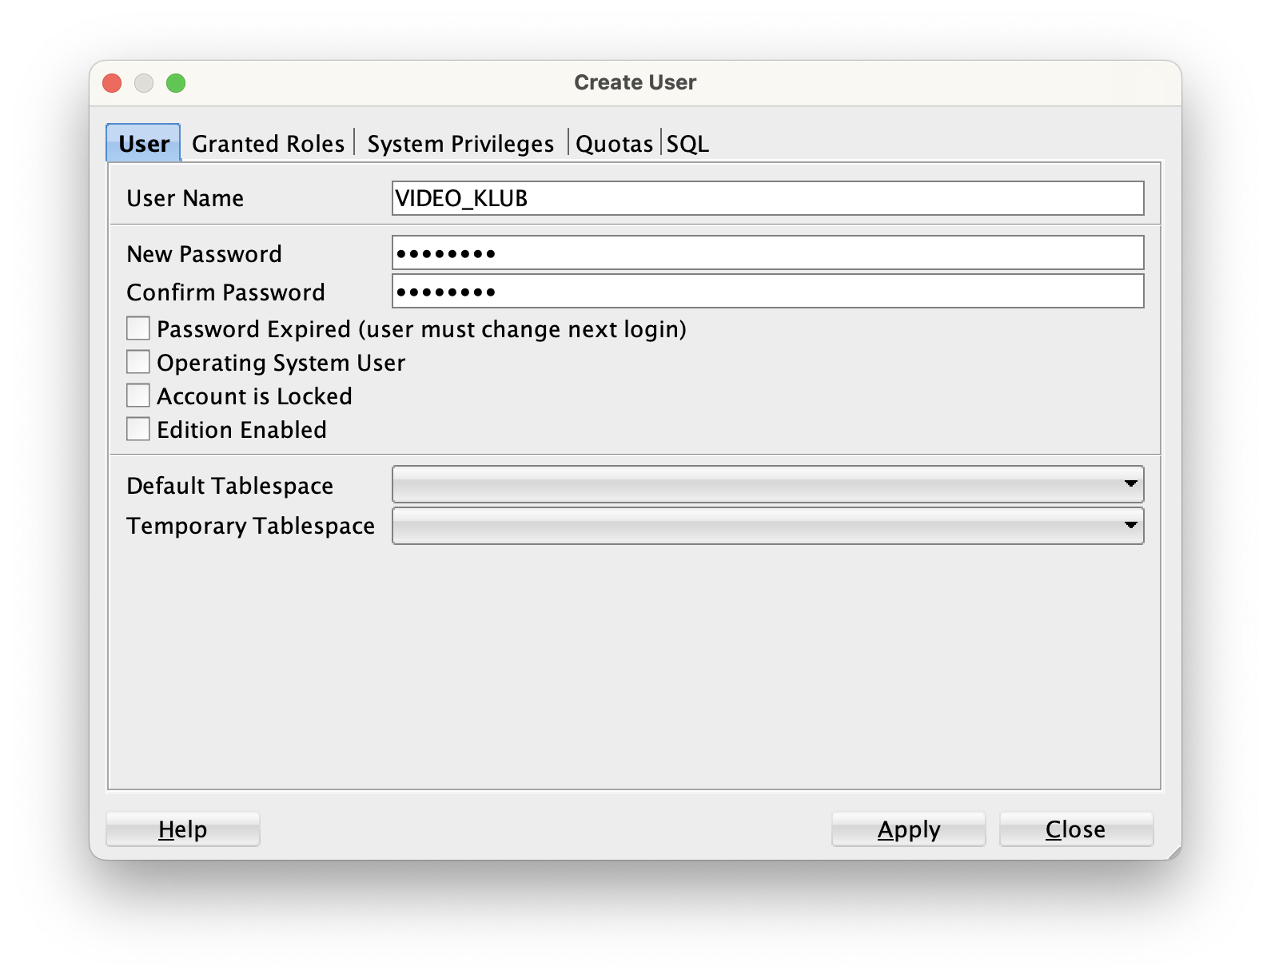
Task: Click the gray minimize button in title bar
Action: (144, 83)
